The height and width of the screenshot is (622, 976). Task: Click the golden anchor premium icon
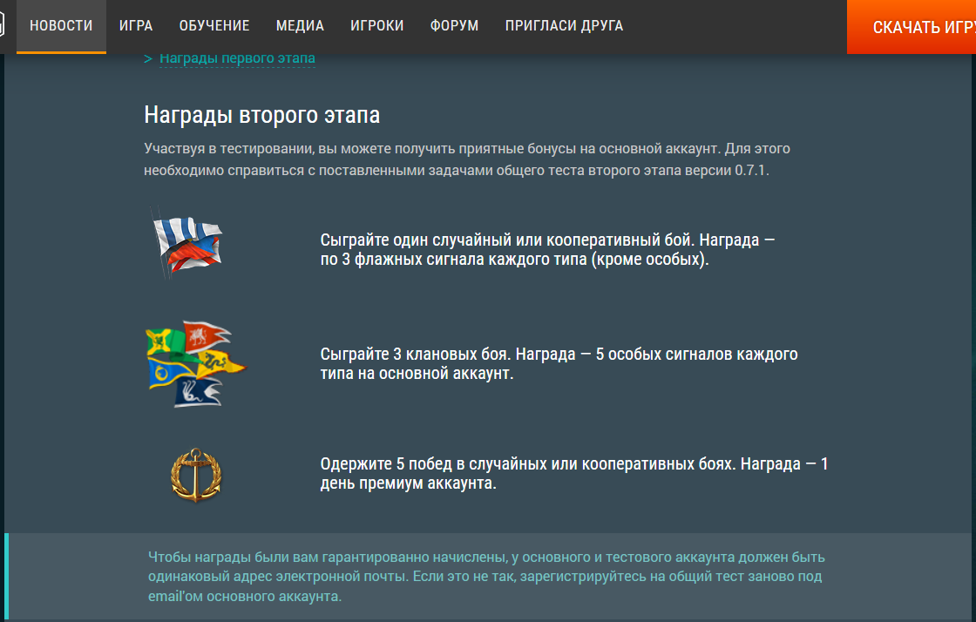click(196, 475)
